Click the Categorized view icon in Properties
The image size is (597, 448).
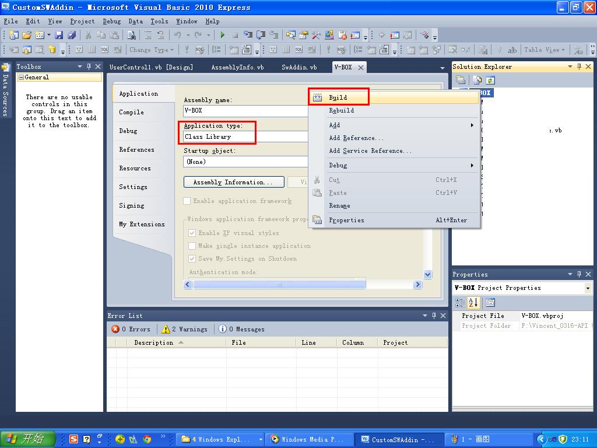coord(460,303)
